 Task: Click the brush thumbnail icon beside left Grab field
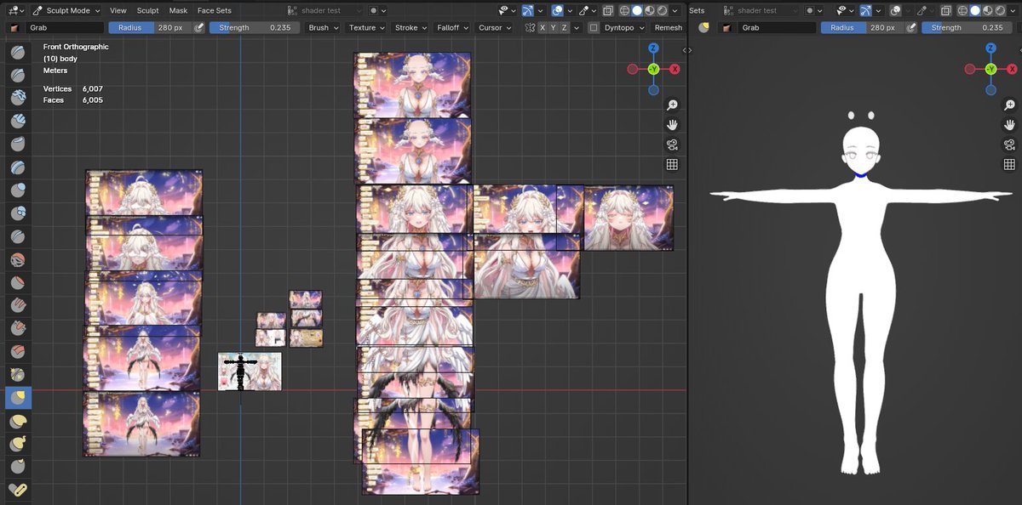click(15, 28)
